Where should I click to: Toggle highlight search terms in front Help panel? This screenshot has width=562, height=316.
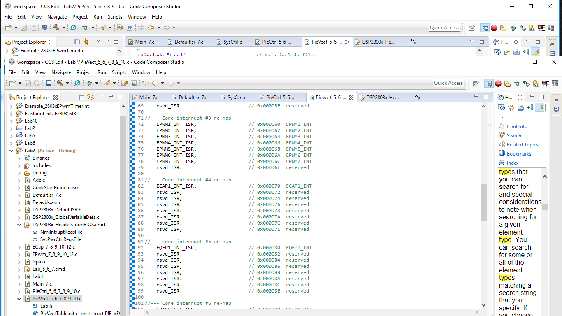[x=540, y=107]
